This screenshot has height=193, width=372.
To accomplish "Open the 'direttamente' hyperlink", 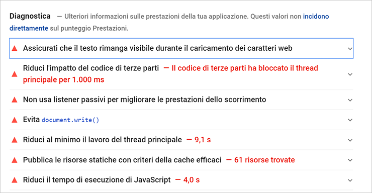I will tap(29, 28).
